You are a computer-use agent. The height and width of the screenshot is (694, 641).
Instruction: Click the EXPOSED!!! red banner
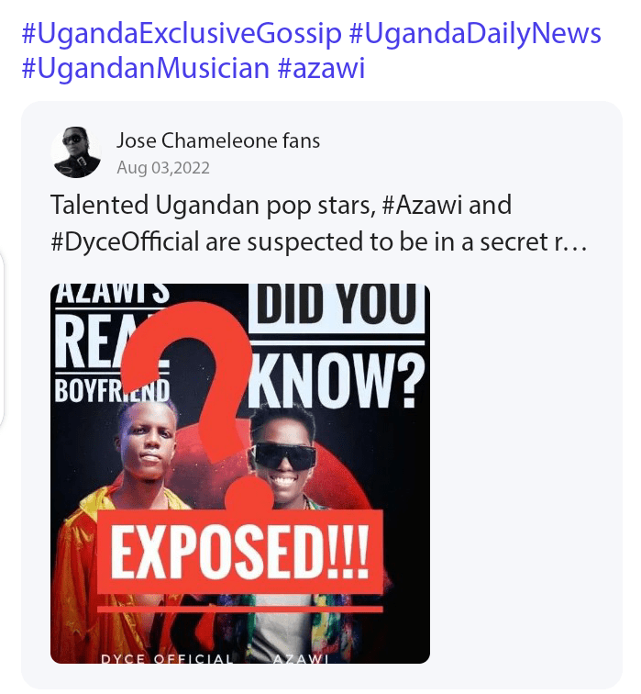coord(239,552)
